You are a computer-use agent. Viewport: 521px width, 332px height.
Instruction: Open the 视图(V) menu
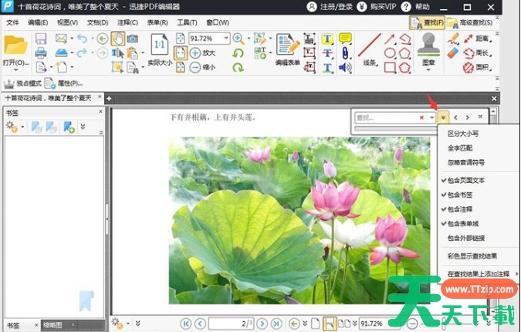[x=67, y=22]
